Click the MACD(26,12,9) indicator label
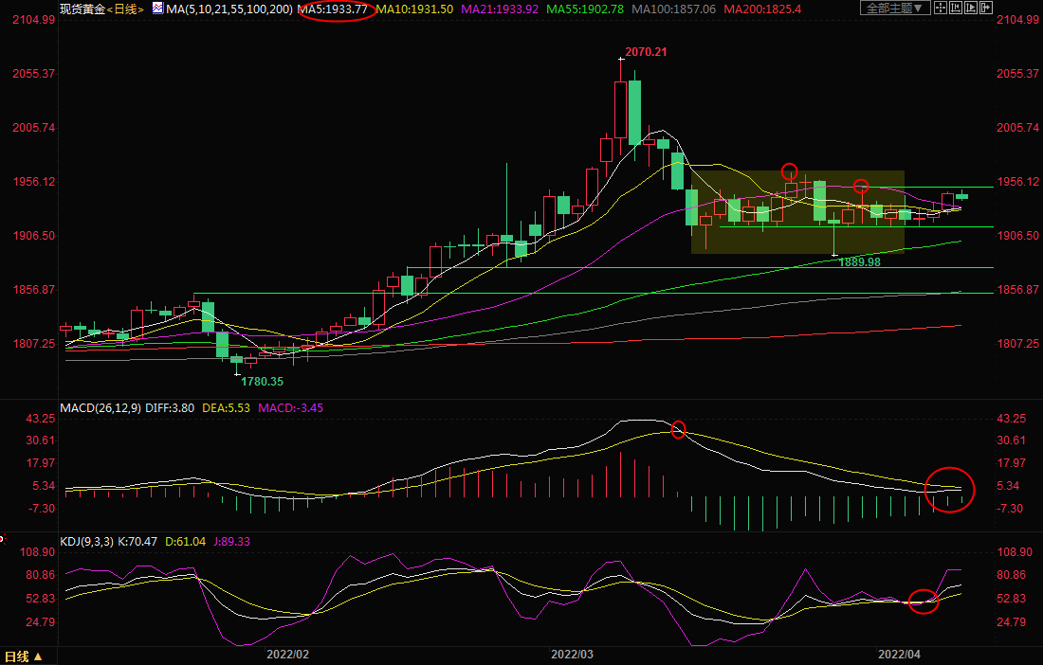This screenshot has width=1043, height=665. pos(97,408)
